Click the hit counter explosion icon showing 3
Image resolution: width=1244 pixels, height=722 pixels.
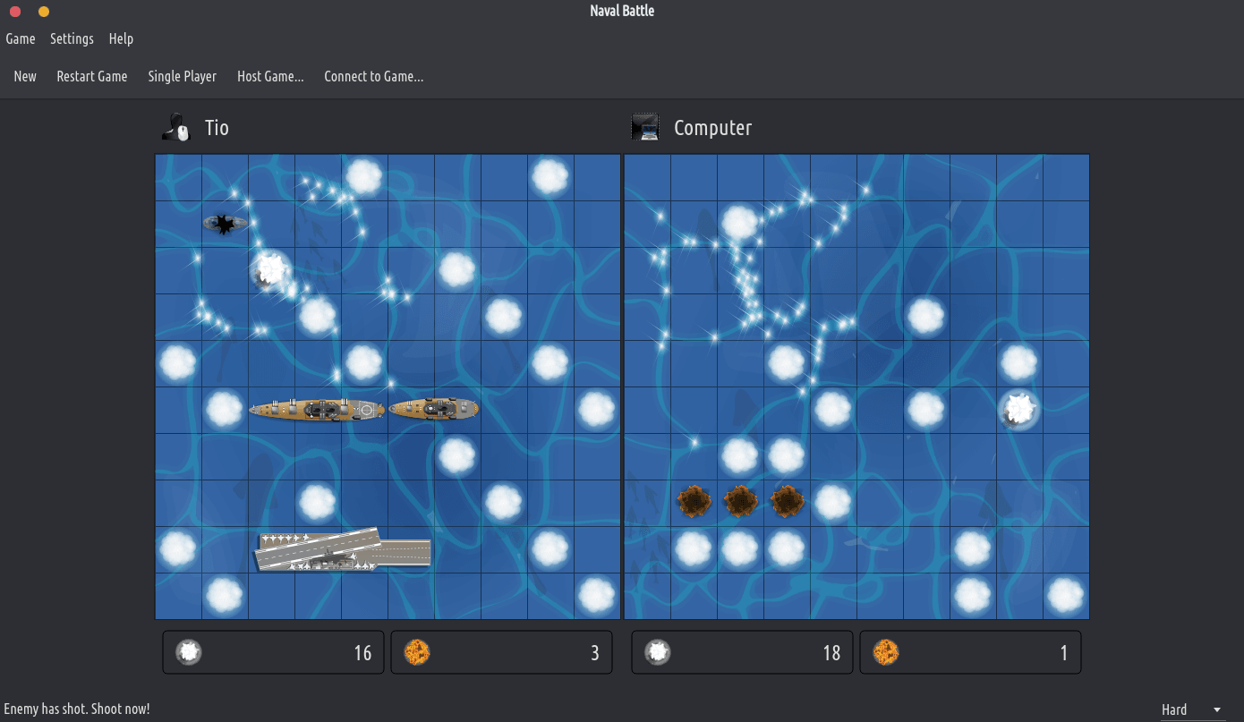pyautogui.click(x=417, y=652)
